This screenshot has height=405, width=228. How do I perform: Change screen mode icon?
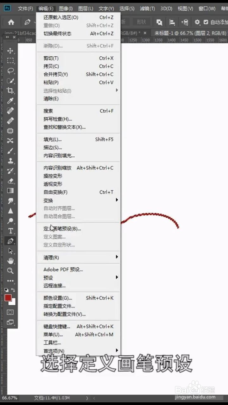pyautogui.click(x=10, y=322)
